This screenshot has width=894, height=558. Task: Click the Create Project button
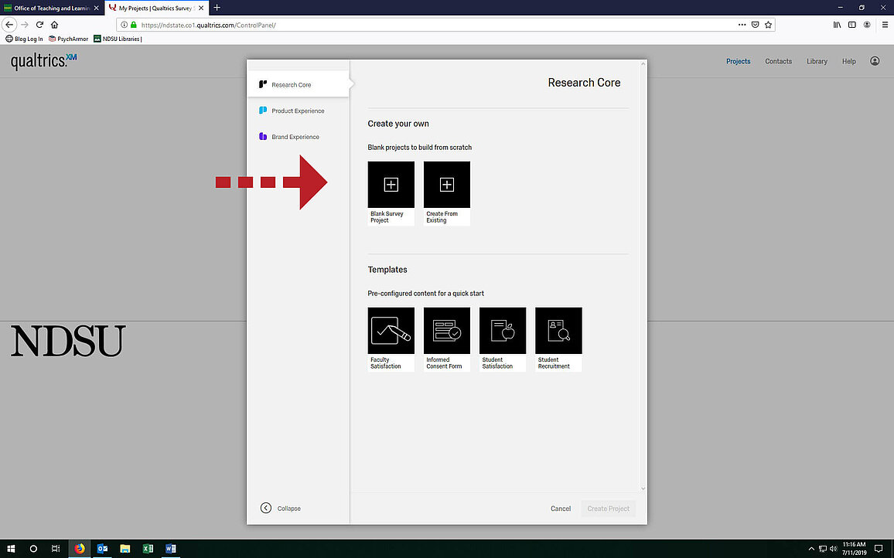pyautogui.click(x=608, y=509)
